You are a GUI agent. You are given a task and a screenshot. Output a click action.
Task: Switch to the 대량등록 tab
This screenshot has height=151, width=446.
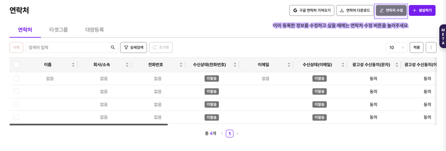click(95, 30)
